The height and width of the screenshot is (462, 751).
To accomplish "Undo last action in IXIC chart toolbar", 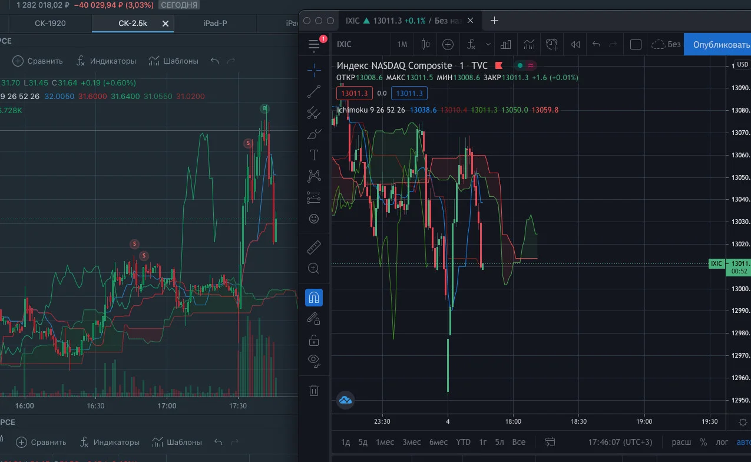I will [596, 44].
